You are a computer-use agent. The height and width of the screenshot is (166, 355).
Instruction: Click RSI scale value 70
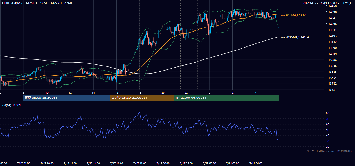click(x=328, y=119)
